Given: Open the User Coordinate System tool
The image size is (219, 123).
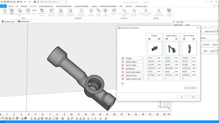Looking at the screenshot, I should (x=124, y=12).
